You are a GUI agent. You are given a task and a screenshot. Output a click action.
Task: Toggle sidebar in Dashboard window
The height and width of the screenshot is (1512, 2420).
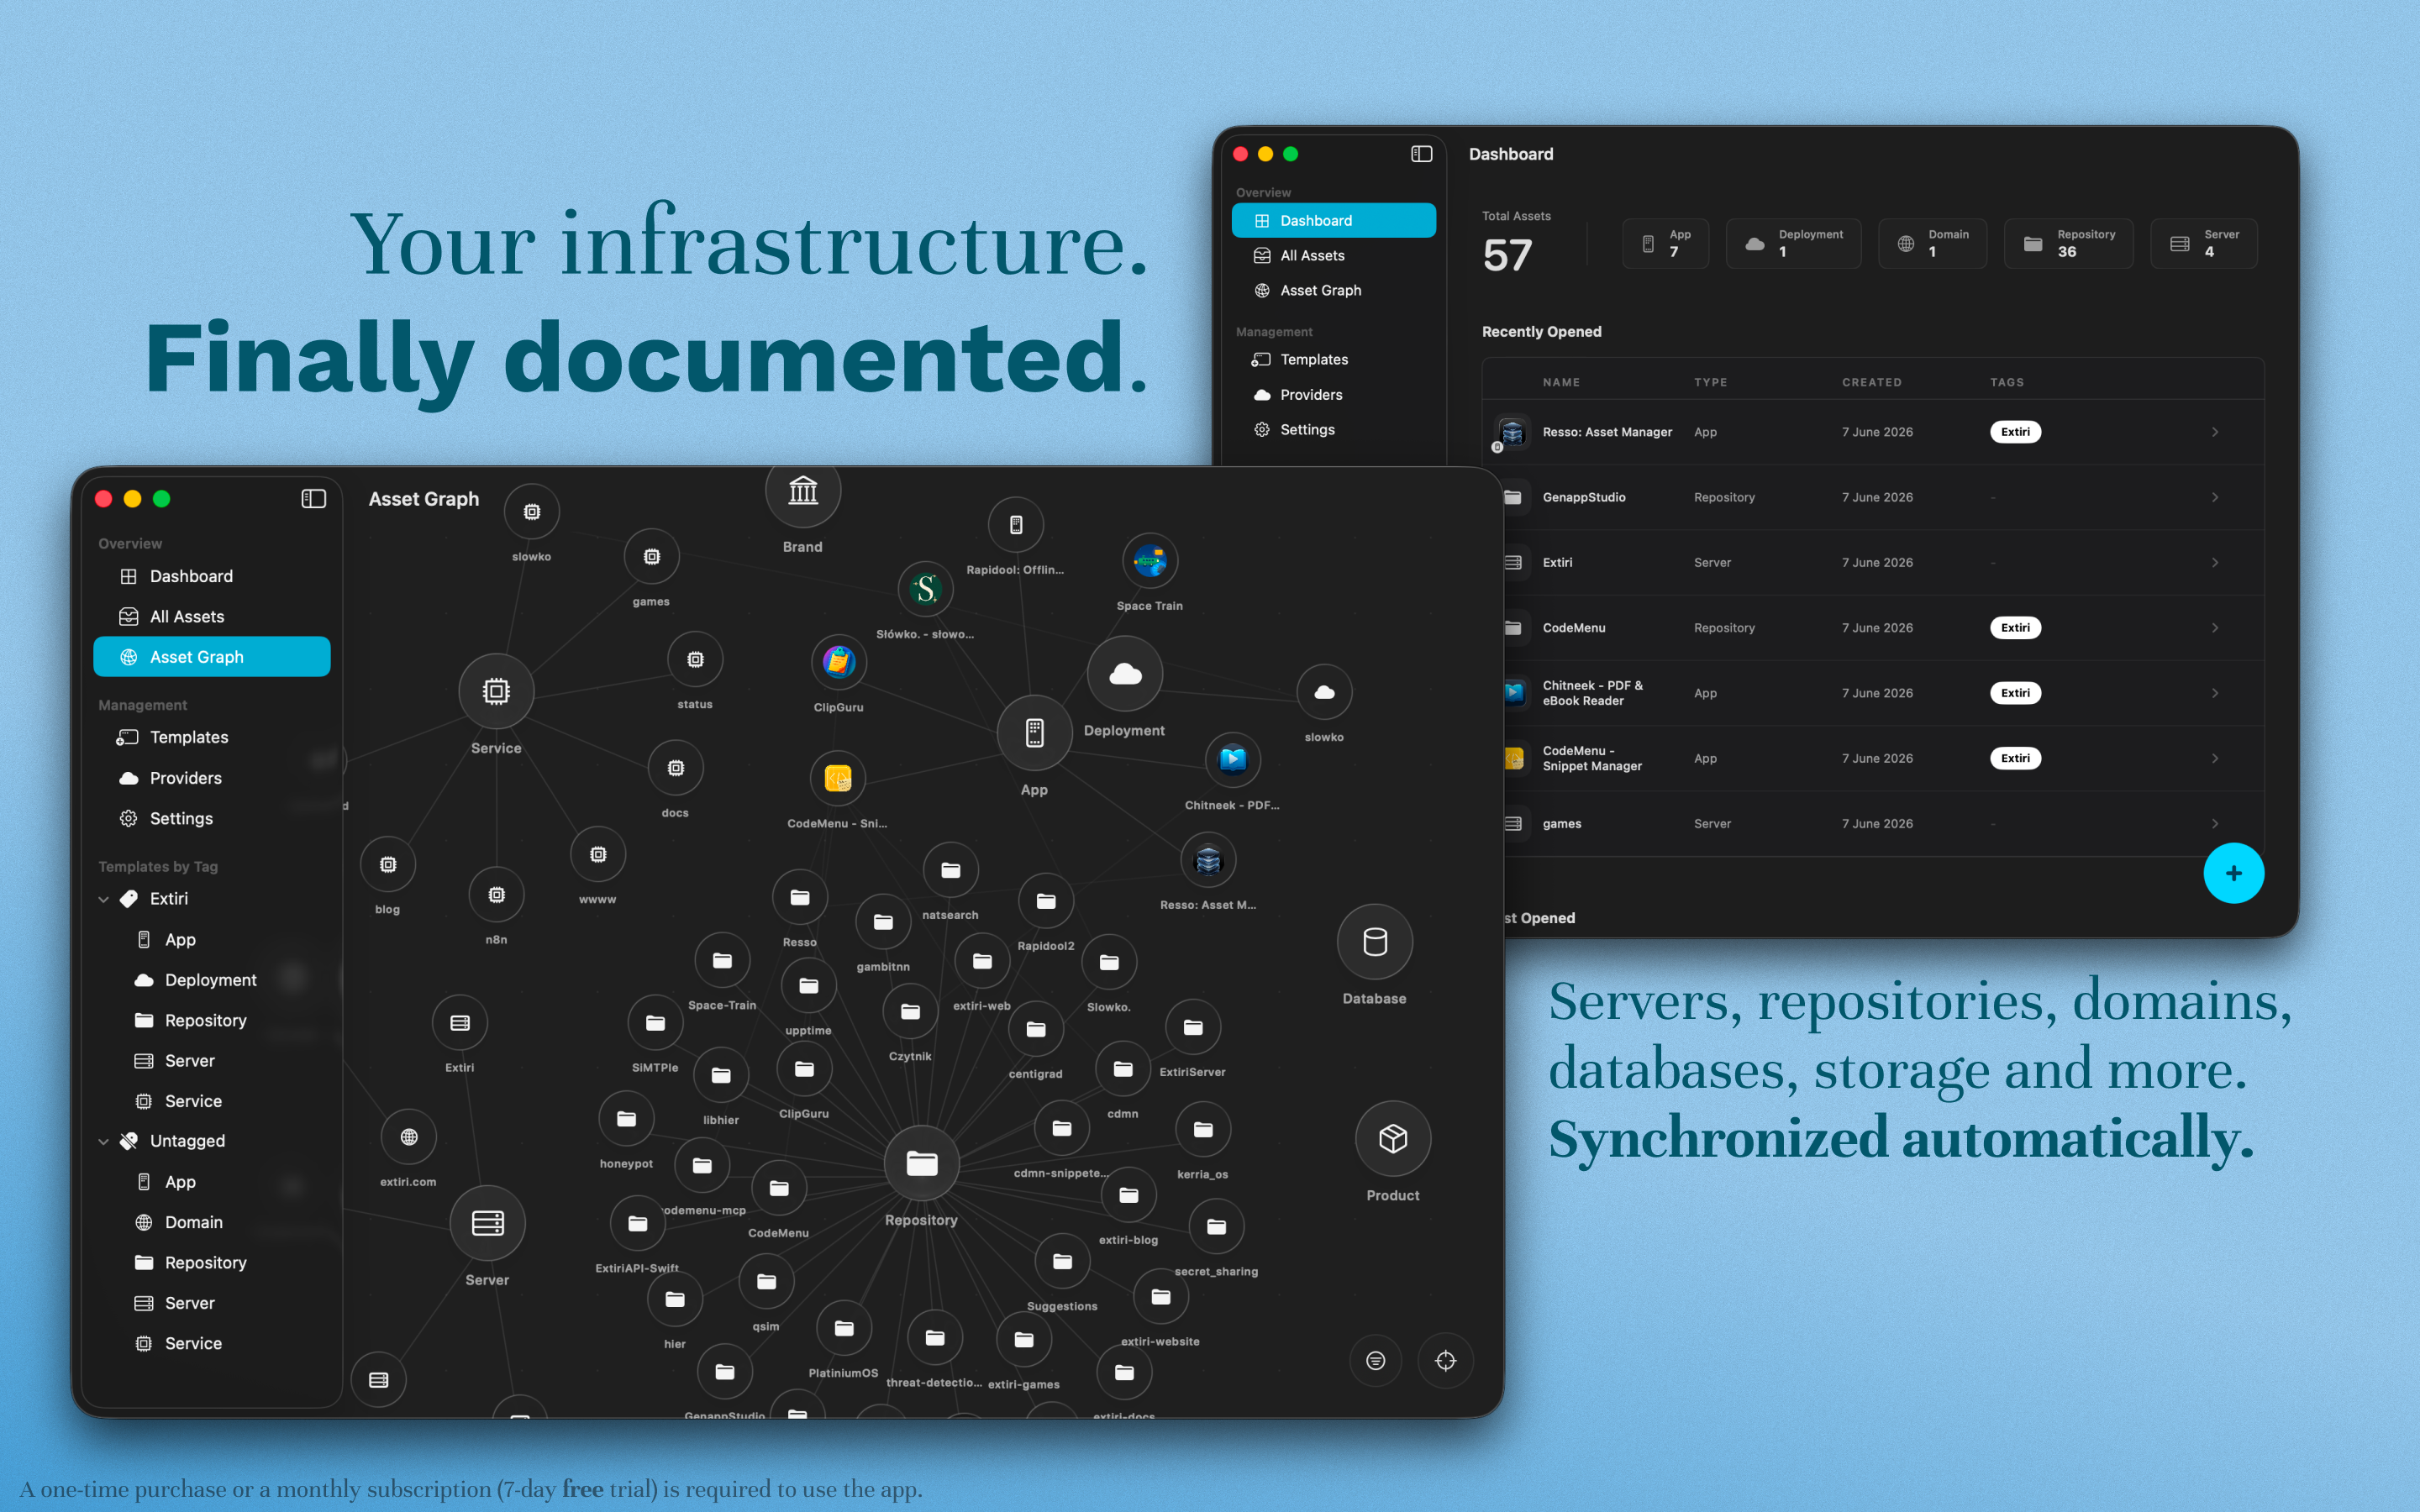(x=1421, y=154)
